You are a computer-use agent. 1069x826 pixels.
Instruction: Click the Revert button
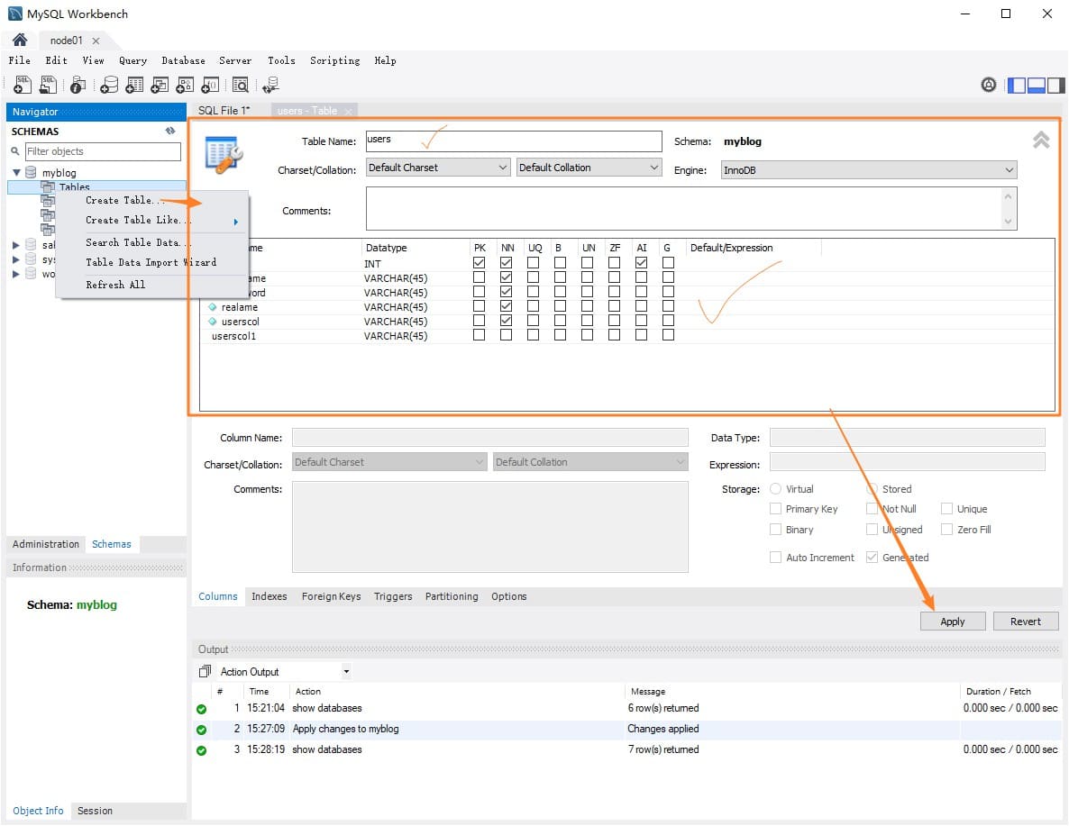click(x=1025, y=622)
